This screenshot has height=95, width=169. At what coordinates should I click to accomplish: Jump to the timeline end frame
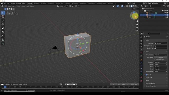point(76,84)
